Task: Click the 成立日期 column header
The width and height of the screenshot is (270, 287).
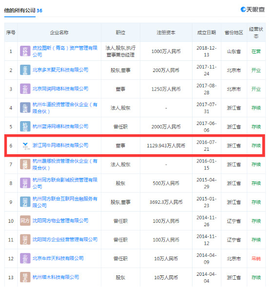Action: [207, 33]
